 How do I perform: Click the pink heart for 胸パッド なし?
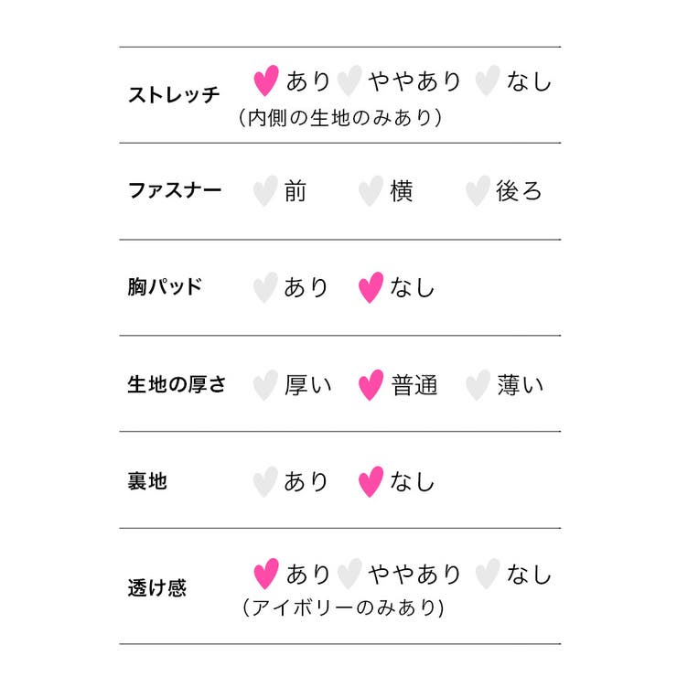371,287
